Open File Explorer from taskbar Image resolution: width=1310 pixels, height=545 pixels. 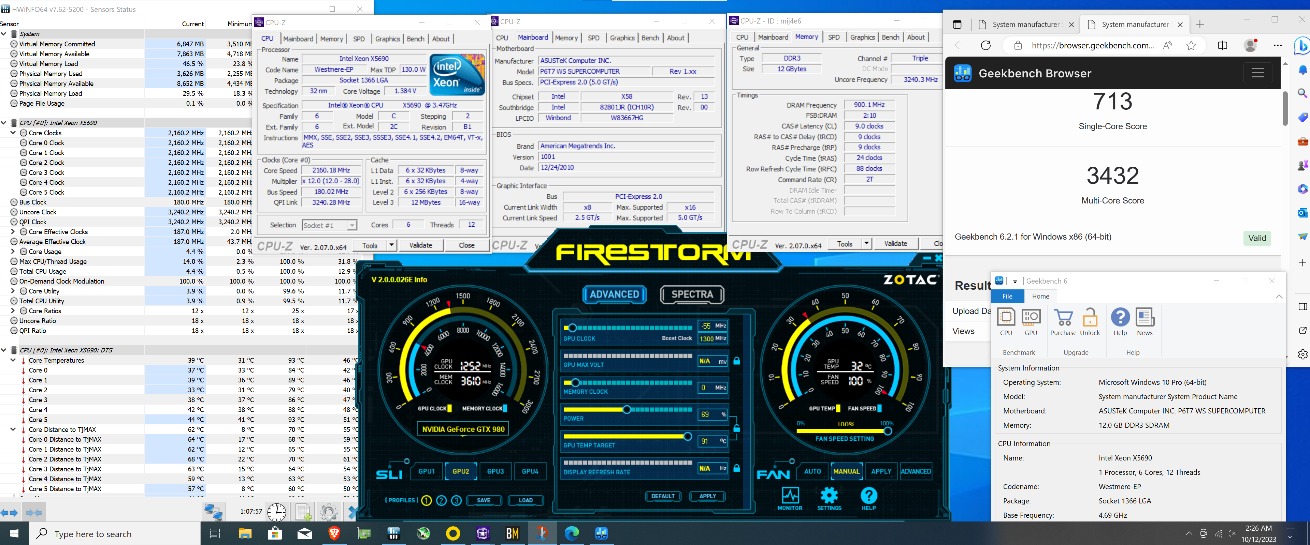245,533
